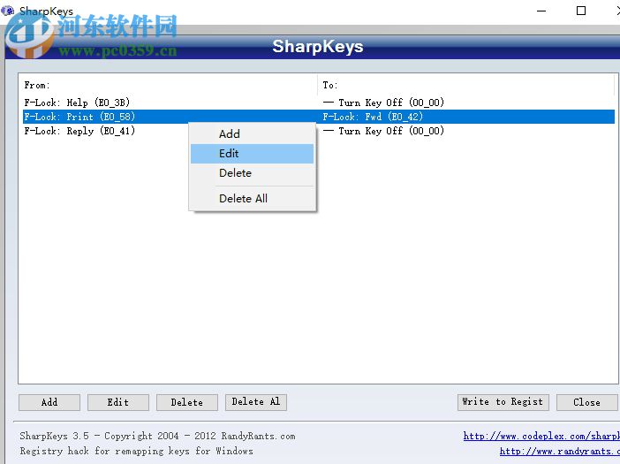Click the Write to Registry button
The image size is (620, 464).
[503, 402]
